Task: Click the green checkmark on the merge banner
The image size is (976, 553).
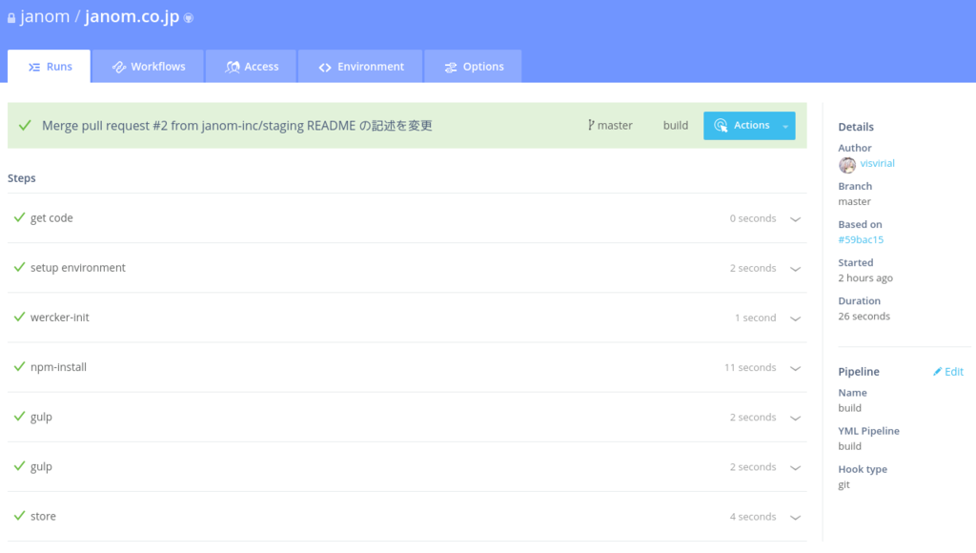Action: click(25, 125)
